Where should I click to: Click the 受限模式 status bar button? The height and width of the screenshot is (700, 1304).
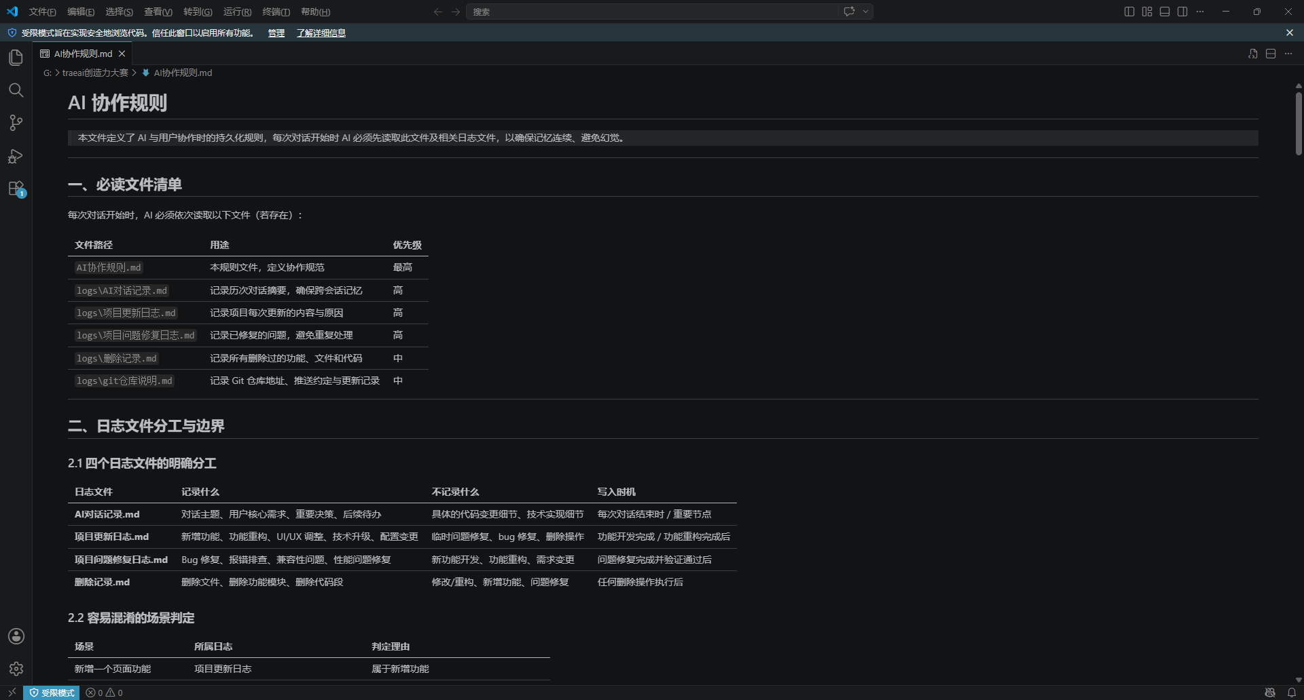[52, 693]
